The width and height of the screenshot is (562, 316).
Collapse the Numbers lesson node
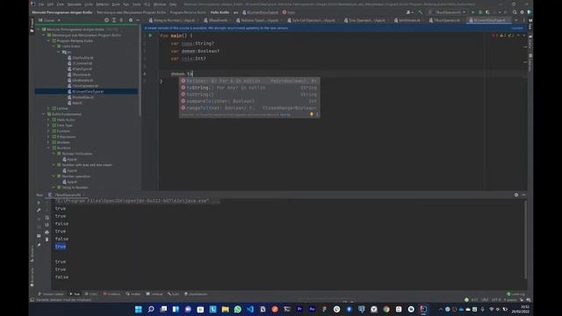point(48,148)
